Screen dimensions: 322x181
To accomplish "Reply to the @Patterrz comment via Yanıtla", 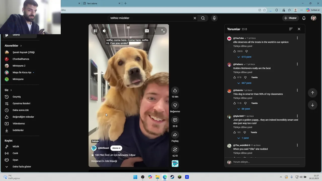I will point(254,77).
